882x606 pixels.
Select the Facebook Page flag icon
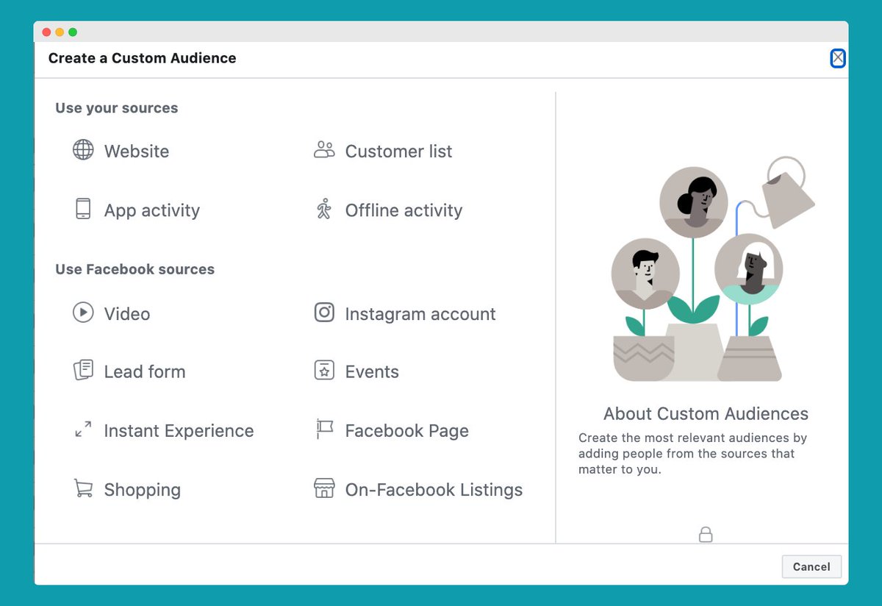(x=324, y=429)
